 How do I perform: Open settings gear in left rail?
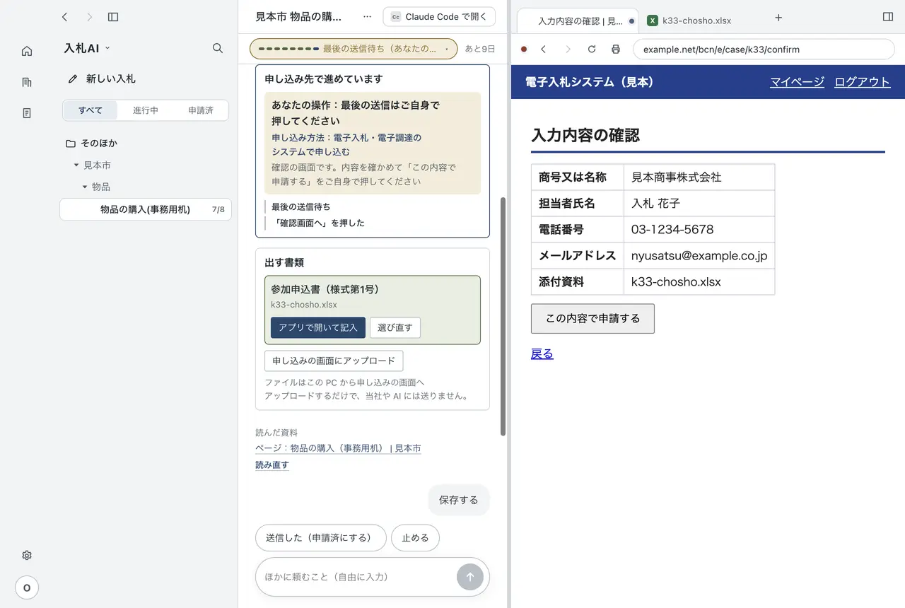tap(27, 556)
